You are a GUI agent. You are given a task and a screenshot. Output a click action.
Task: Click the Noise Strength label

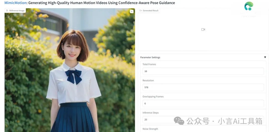[x=150, y=129]
